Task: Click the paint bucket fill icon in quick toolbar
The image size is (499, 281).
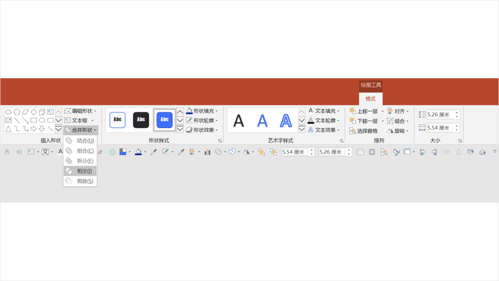Action: click(x=138, y=152)
